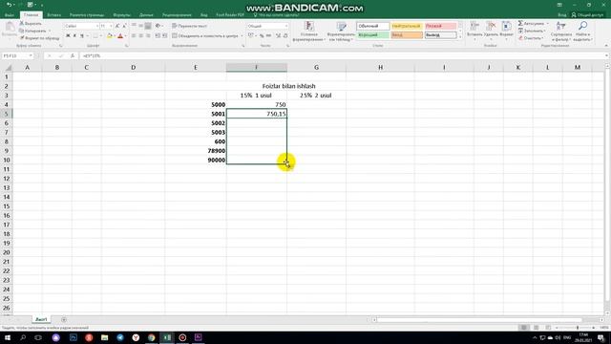Switch to the Review (Рецензирование) tab
Image resolution: width=611 pixels, height=344 pixels.
point(177,15)
